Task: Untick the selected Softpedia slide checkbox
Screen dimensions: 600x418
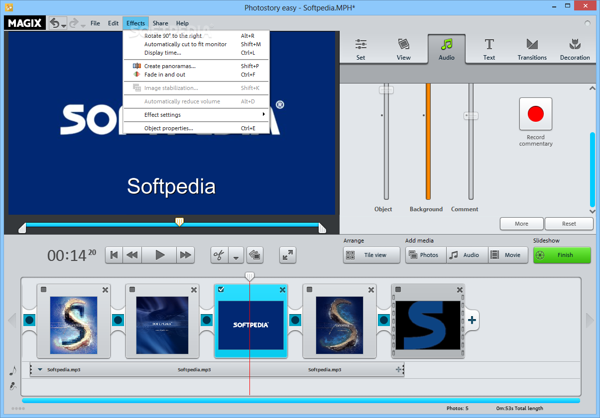Action: pyautogui.click(x=221, y=290)
